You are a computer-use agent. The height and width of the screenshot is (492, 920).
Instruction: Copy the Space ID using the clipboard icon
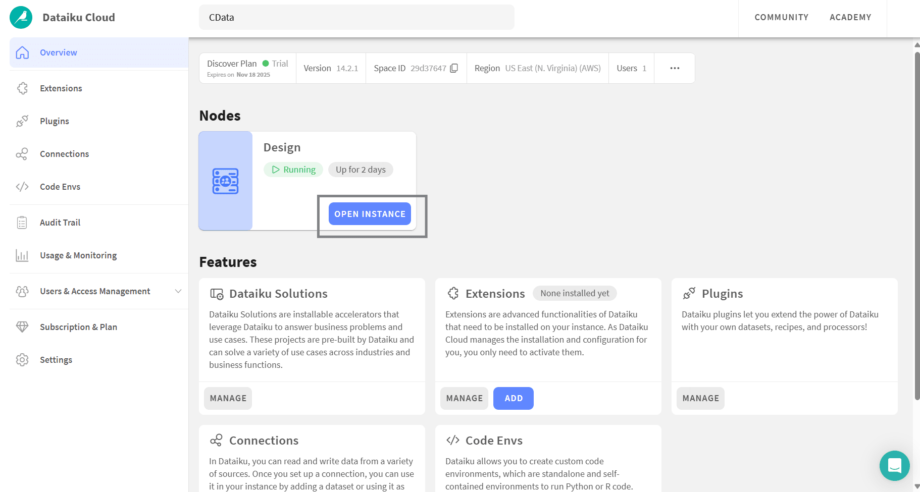coord(454,68)
